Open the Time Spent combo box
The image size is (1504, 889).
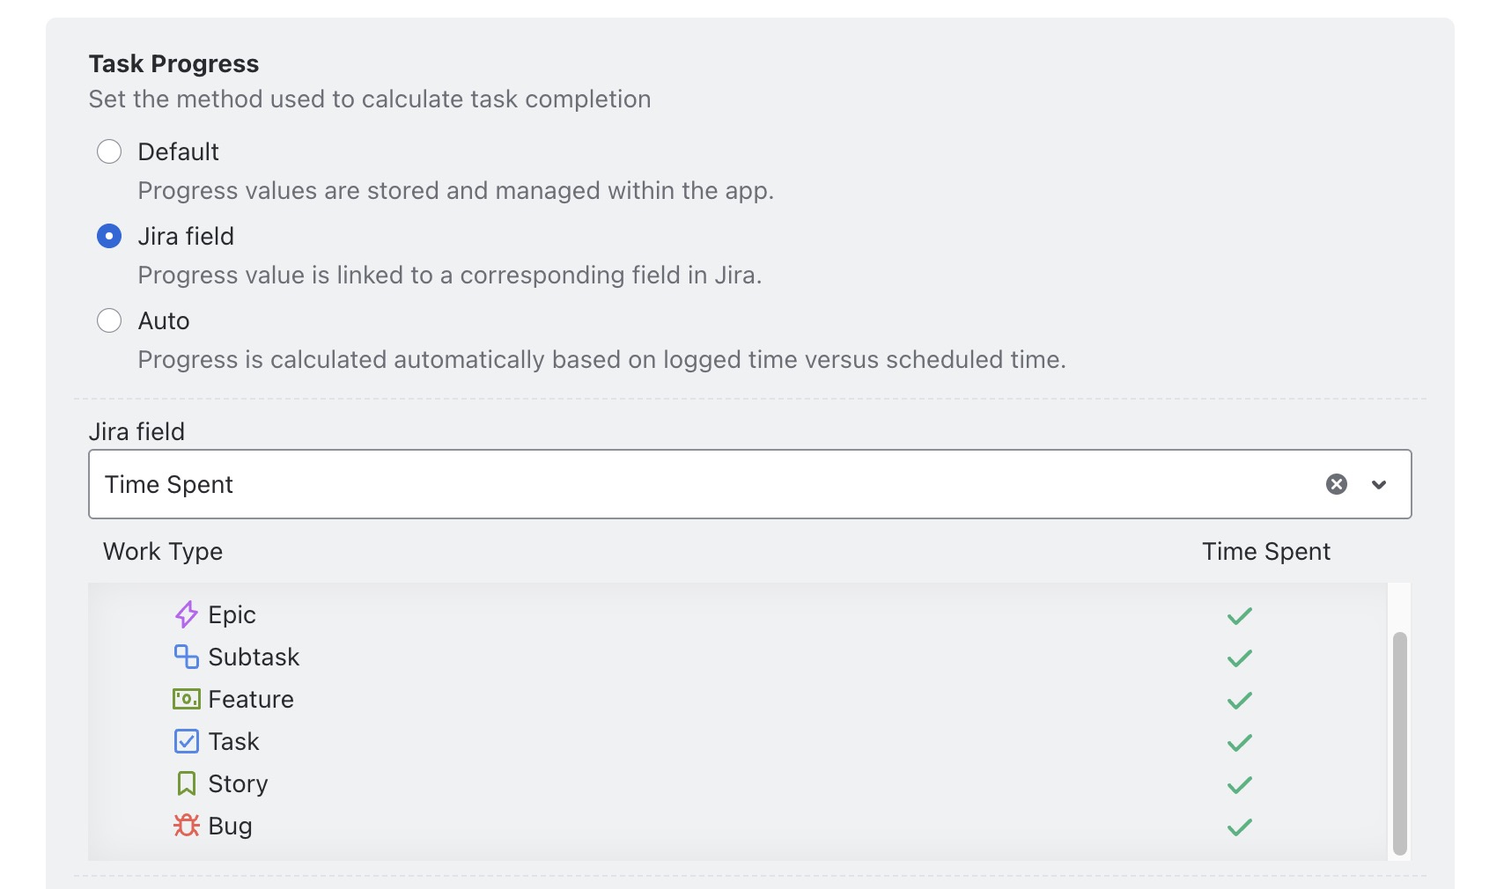click(x=704, y=484)
